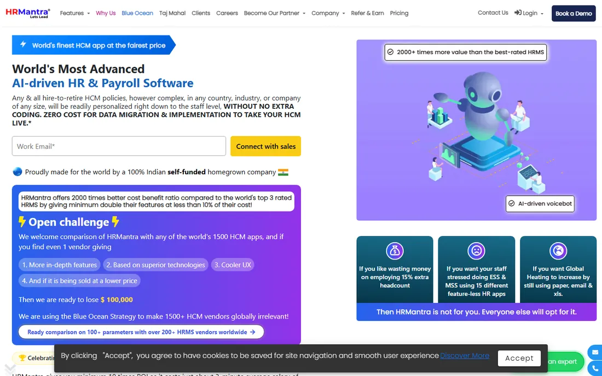Viewport: 602px width, 376px height.
Task: Open the ready comparison on 100+ parameters link
Action: (141, 332)
